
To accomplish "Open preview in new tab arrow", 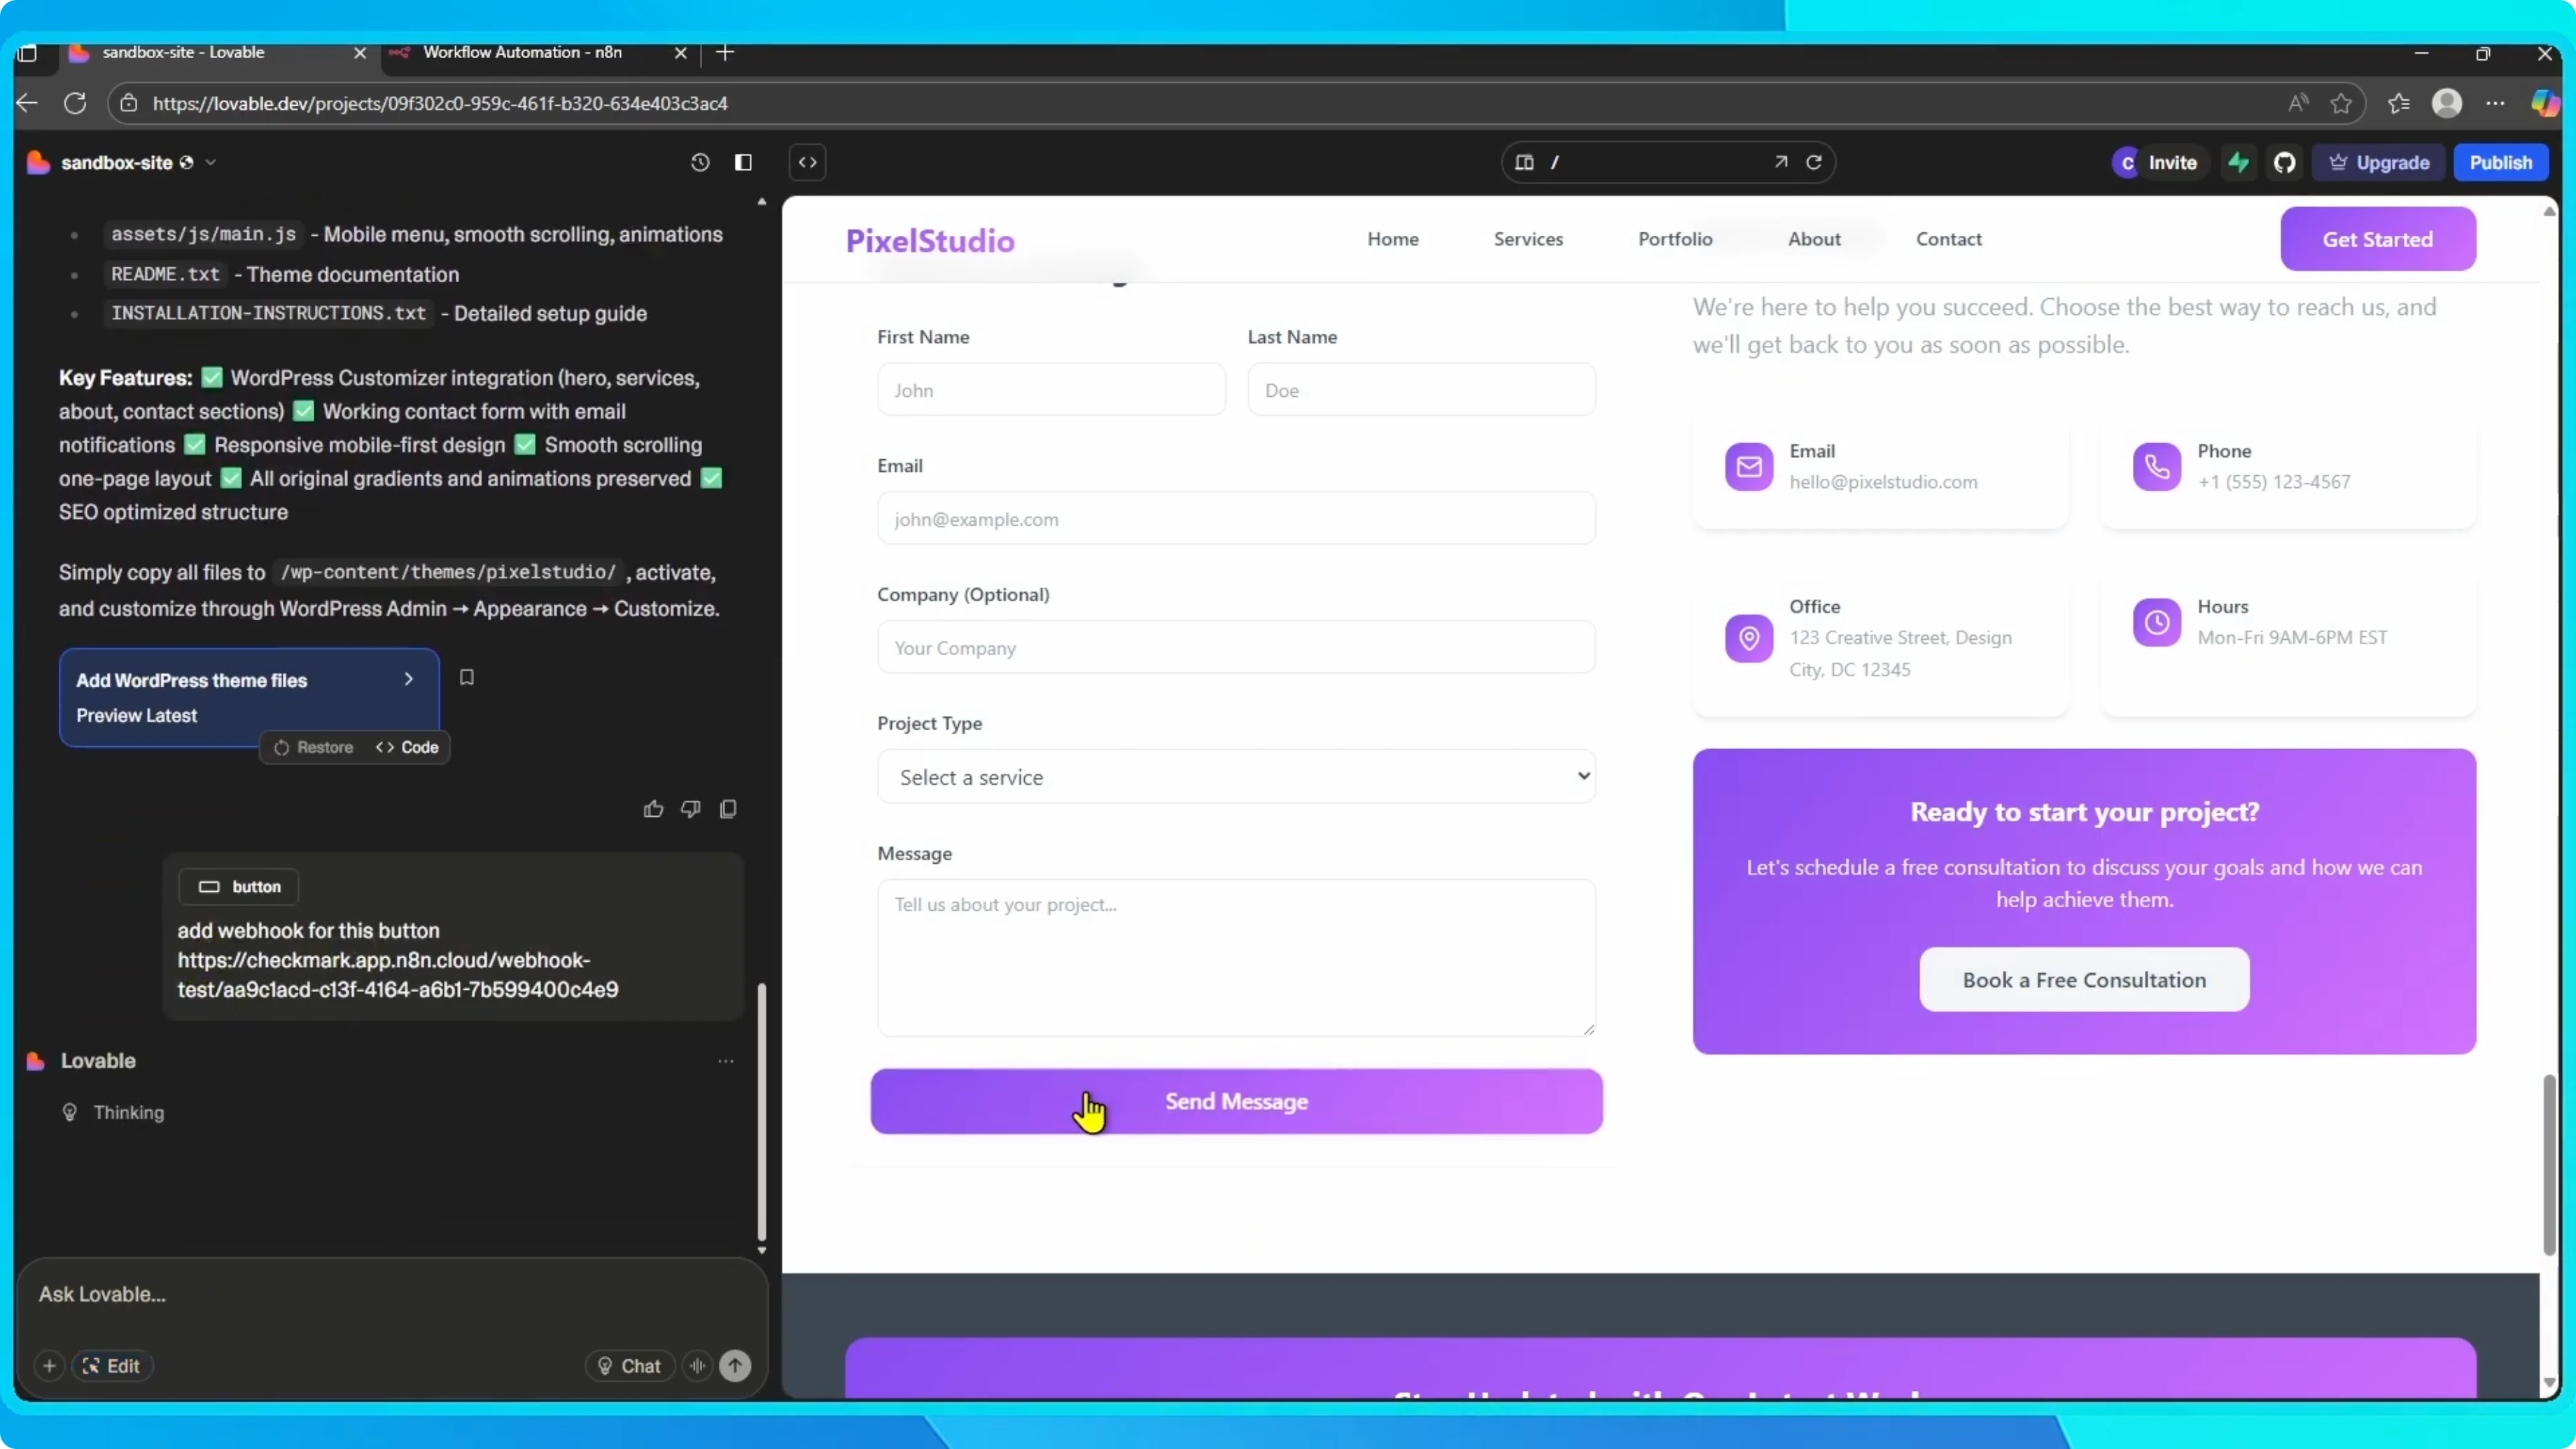I will point(1781,162).
